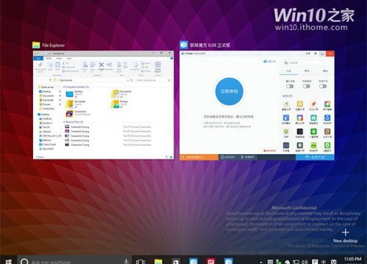This screenshot has height=264, width=367.
Task: Open the Documents tile in Frequent folders
Action: pyautogui.click(x=122, y=94)
